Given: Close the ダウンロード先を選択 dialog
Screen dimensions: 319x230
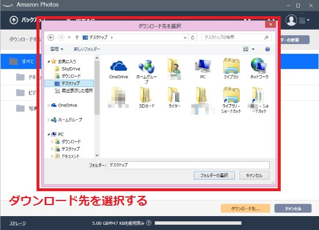Looking at the screenshot, I should (x=270, y=24).
